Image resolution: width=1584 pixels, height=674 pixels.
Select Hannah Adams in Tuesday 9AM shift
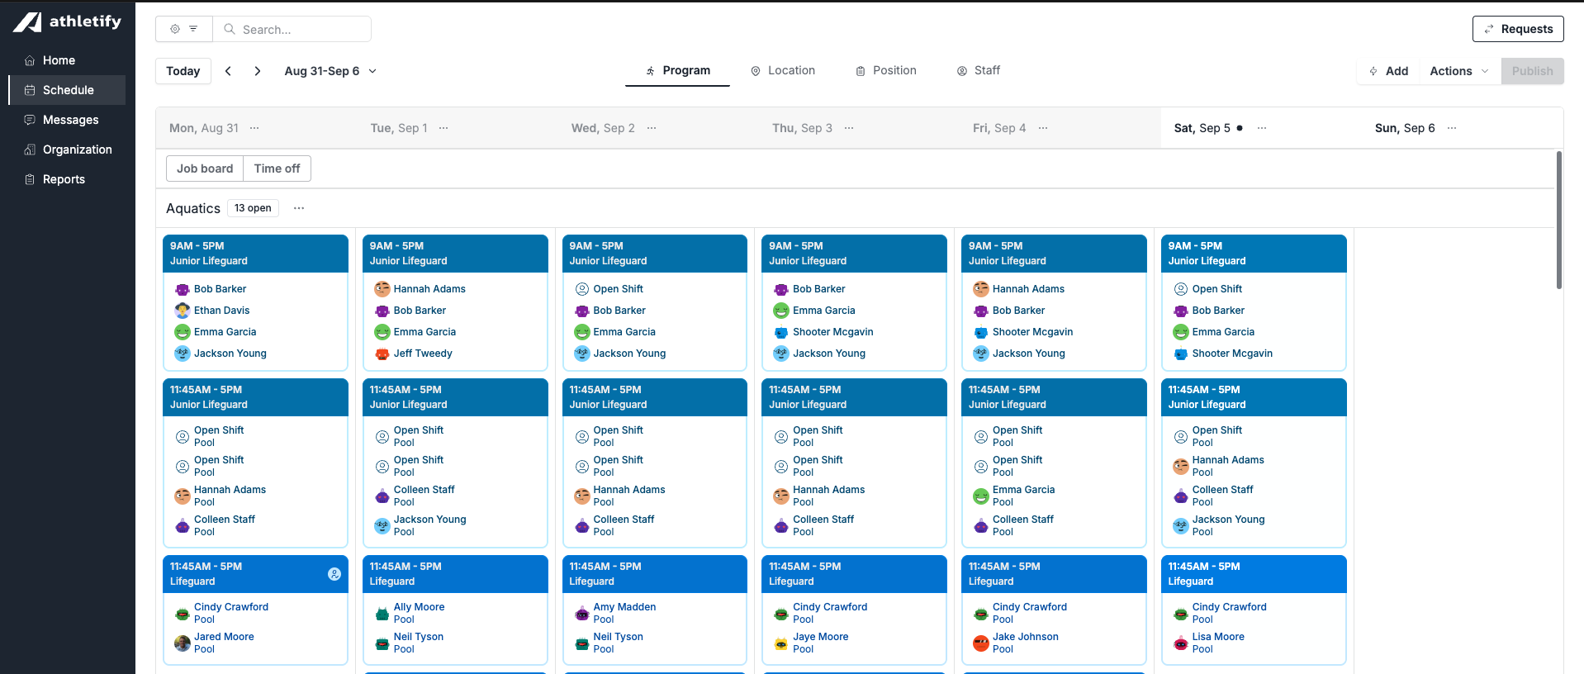click(429, 289)
